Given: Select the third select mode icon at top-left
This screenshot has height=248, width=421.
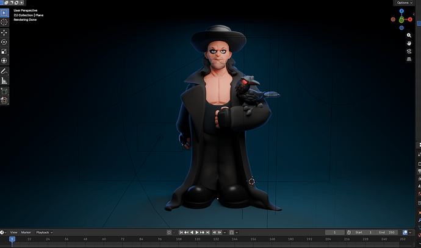Looking at the screenshot, I should [11, 2].
